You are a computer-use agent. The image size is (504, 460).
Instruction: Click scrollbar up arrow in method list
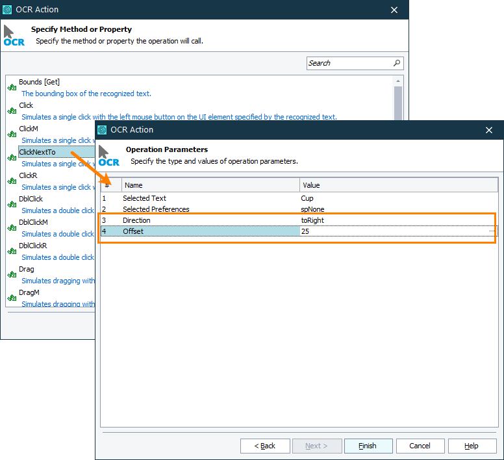(398, 81)
